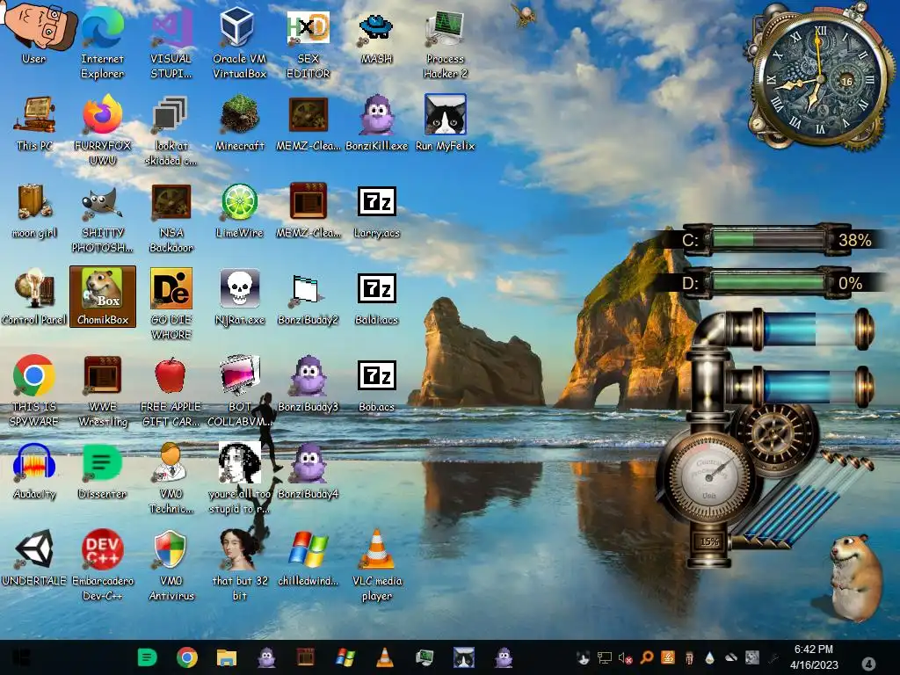
Task: Click the C: drive usage bar
Action: coord(769,239)
